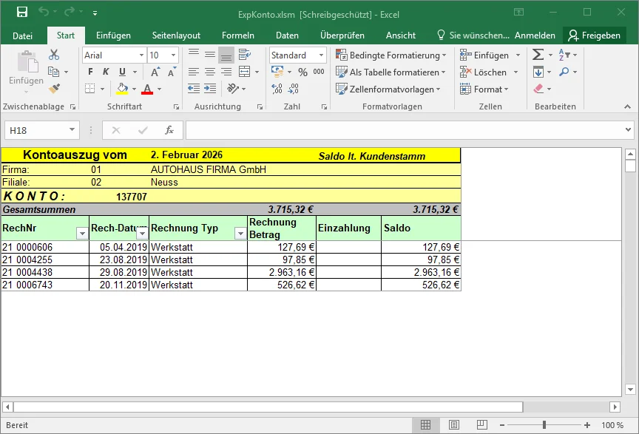
Task: Add decimal places icon in Zahl group
Action: (x=277, y=89)
